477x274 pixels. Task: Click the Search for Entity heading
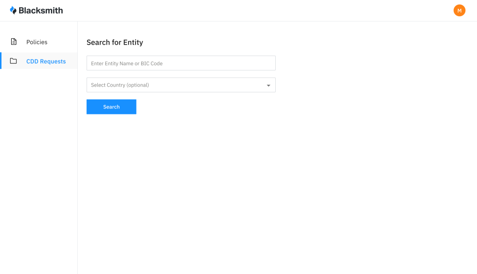pyautogui.click(x=115, y=42)
